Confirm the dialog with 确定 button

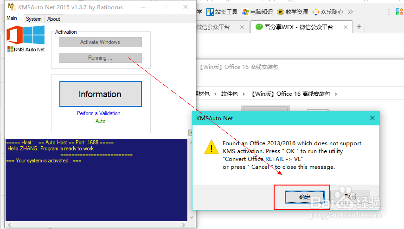point(305,197)
